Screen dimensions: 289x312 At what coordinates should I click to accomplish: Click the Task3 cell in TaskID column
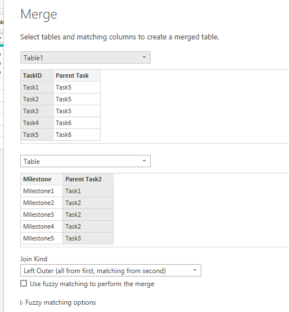click(37, 111)
